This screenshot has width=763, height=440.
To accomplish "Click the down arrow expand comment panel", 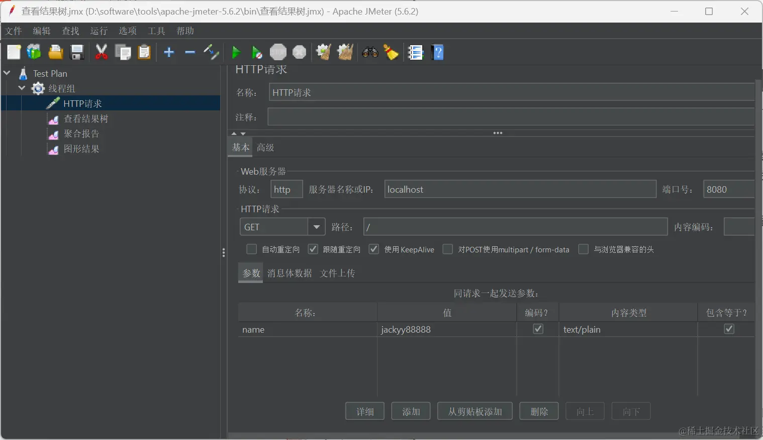I will (x=243, y=134).
